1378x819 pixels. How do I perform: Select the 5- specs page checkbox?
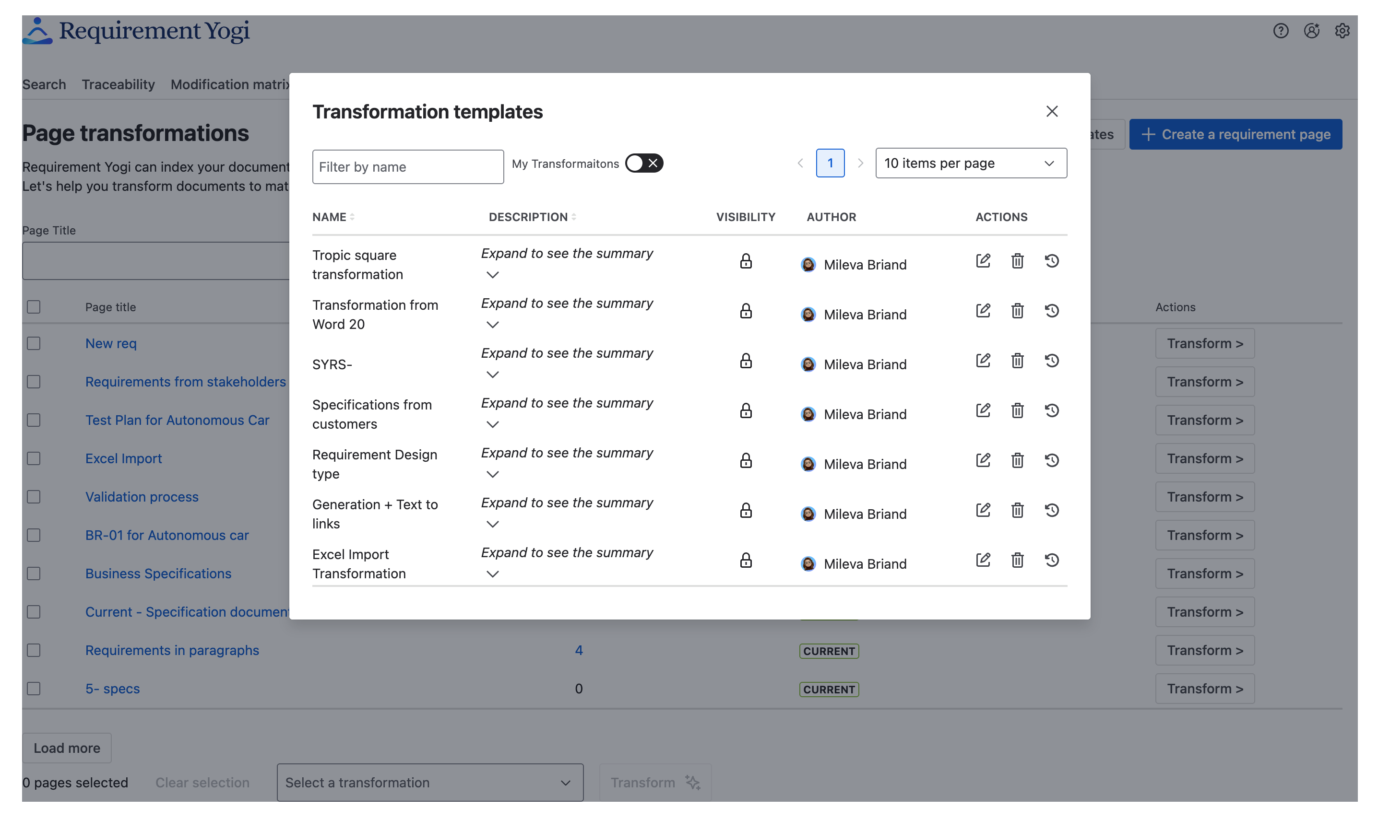pyautogui.click(x=34, y=688)
